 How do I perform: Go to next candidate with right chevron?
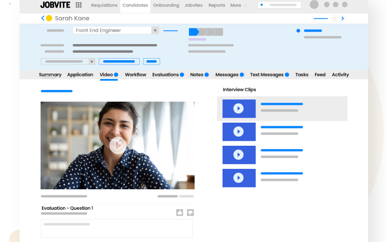(x=342, y=18)
